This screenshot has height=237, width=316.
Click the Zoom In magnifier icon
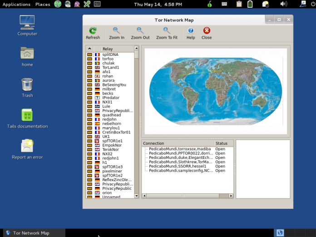(117, 30)
